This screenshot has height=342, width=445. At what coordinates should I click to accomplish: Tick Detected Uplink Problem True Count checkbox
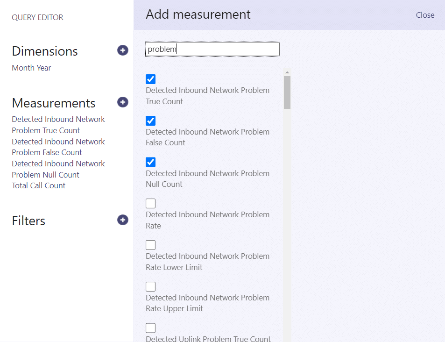(151, 328)
